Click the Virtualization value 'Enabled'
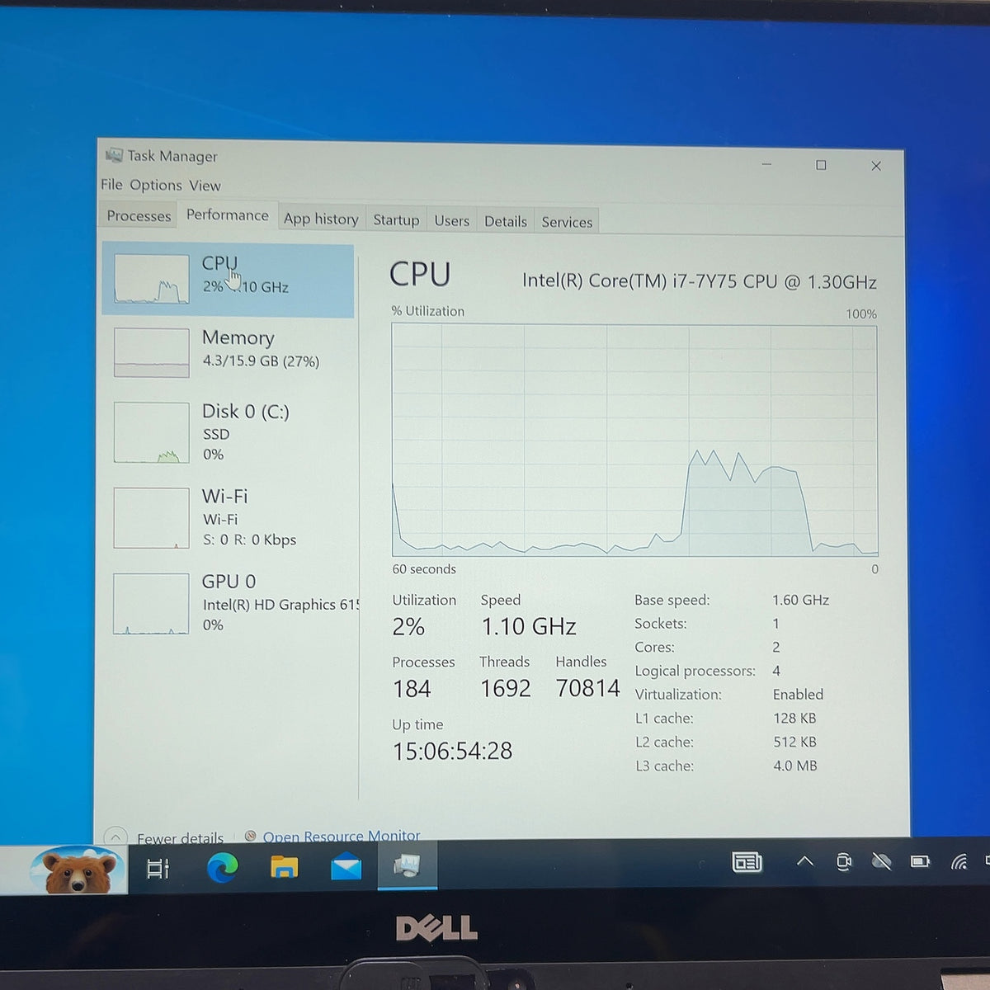Image resolution: width=990 pixels, height=990 pixels. 798,695
